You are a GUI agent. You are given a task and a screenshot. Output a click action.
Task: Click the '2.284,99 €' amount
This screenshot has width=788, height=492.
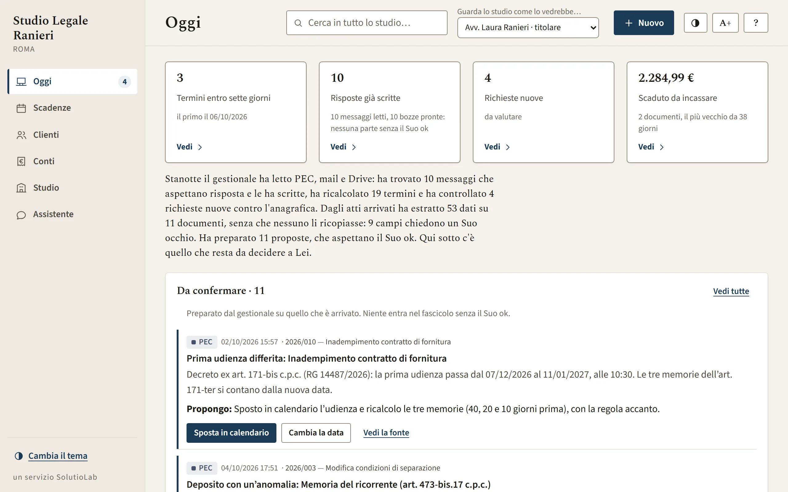[x=666, y=78]
